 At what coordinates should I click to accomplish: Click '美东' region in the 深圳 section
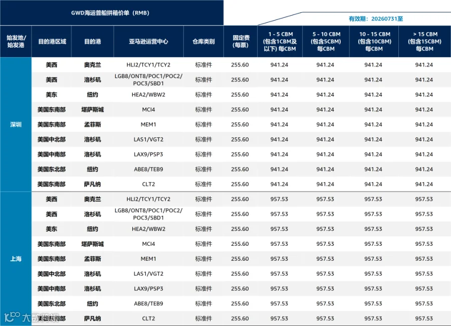click(x=52, y=95)
